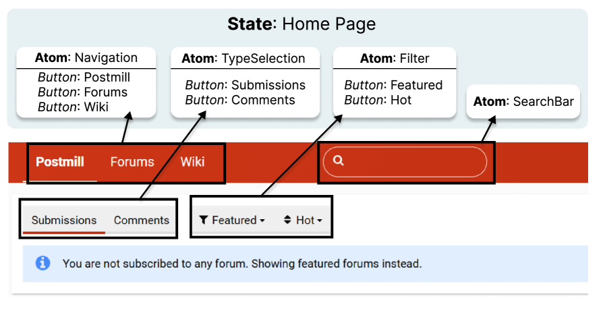Open Wiki in the red navbar

pos(192,162)
